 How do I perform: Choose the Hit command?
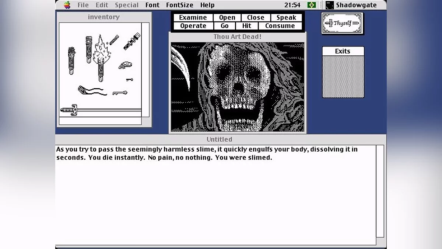coord(247,26)
